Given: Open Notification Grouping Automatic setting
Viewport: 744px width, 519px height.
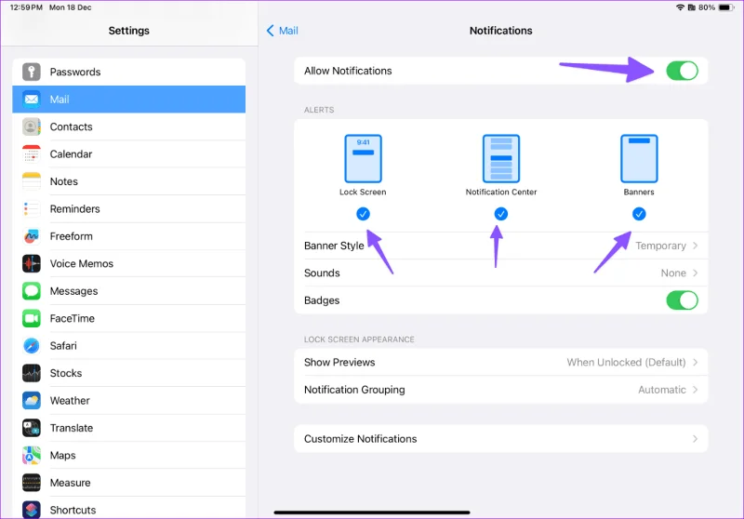Looking at the screenshot, I should tap(501, 390).
